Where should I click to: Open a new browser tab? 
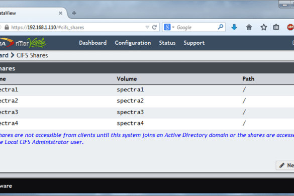click(x=74, y=13)
